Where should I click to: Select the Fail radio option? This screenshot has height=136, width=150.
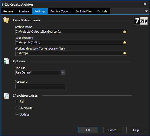[x=20, y=102]
